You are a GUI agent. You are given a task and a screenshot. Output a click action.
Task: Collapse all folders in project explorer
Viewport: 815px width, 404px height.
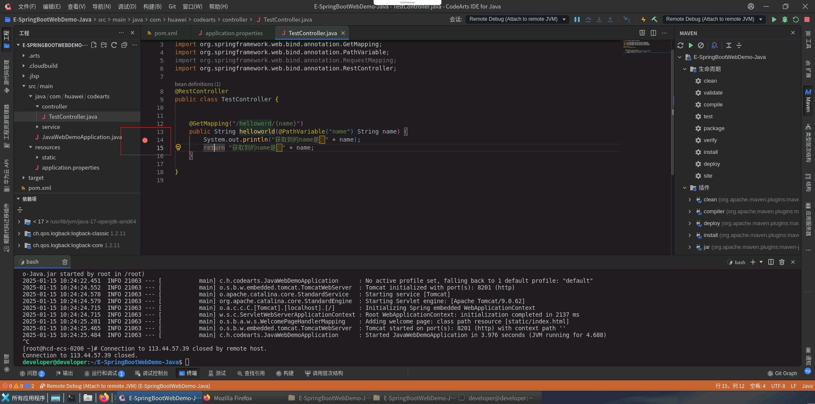pos(124,45)
